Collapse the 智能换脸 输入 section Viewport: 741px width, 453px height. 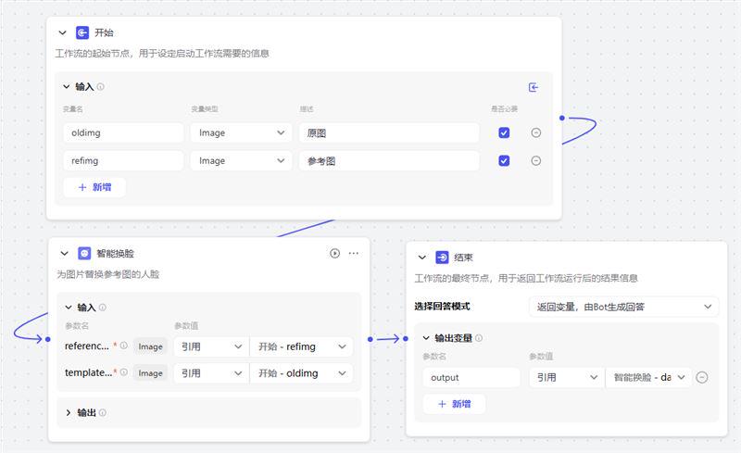pos(69,308)
